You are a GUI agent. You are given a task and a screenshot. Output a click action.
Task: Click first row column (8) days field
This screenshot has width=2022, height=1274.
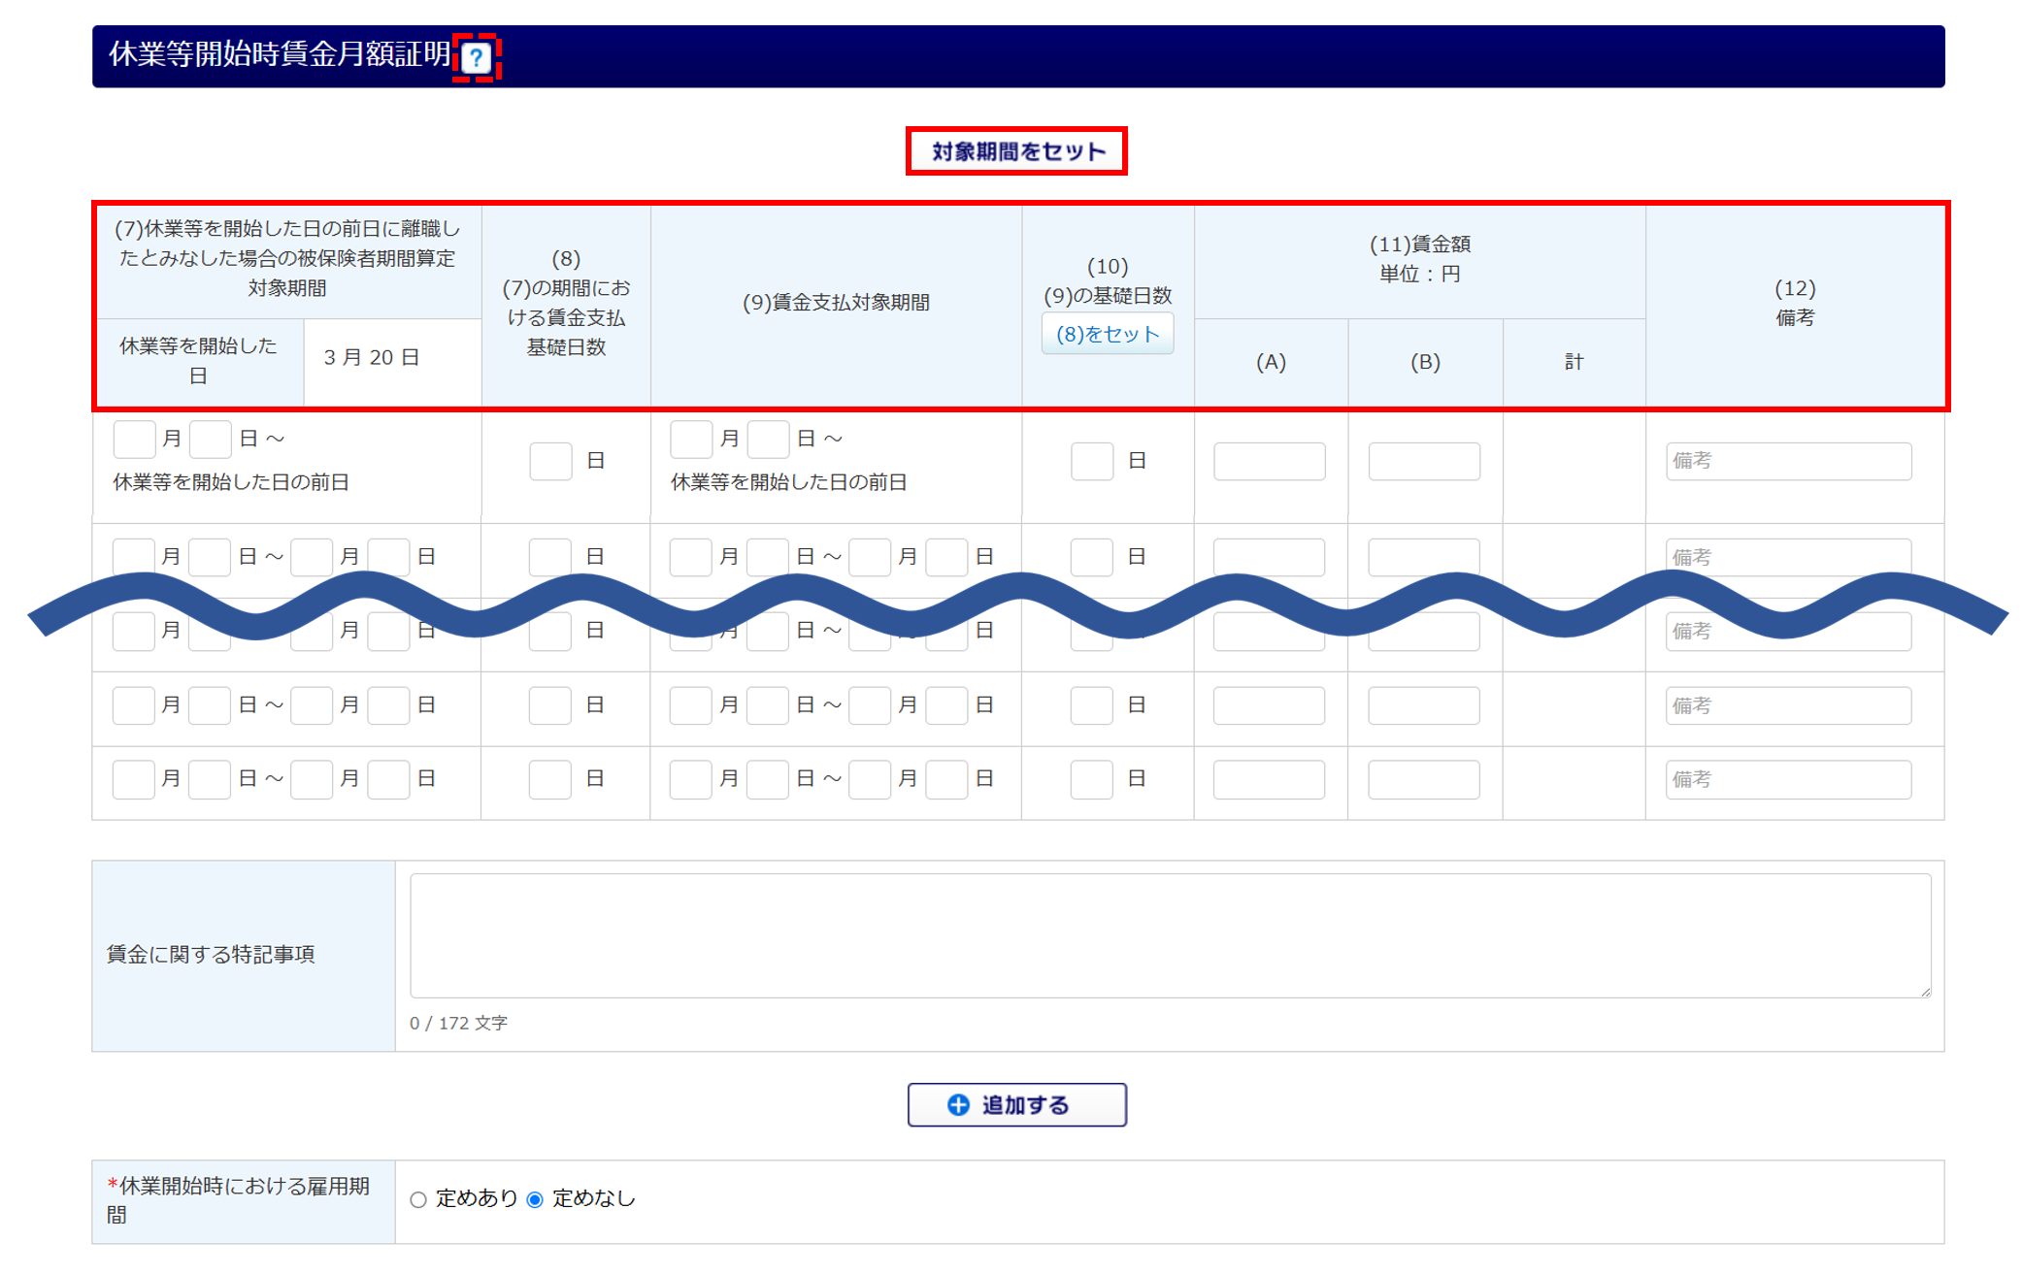pos(550,461)
